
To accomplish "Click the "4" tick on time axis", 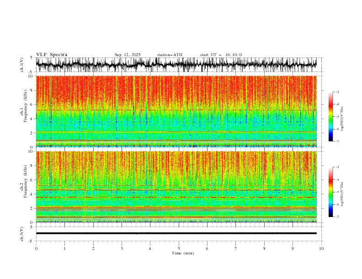I will [x=150, y=248].
